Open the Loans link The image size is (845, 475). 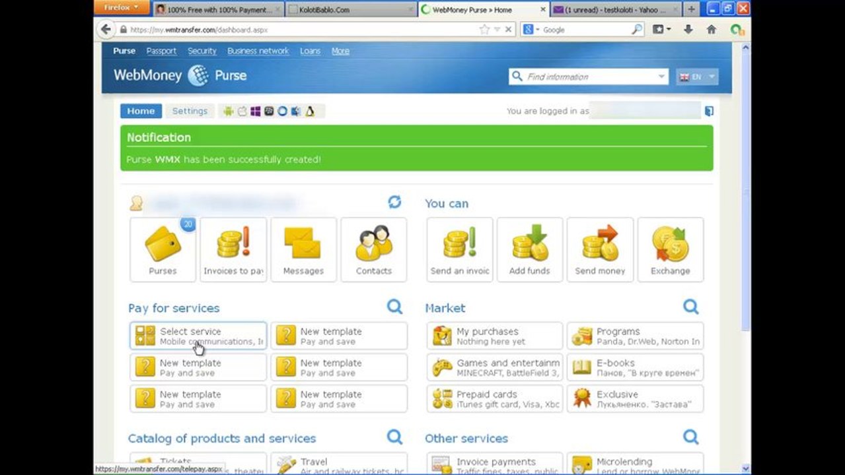coord(310,51)
